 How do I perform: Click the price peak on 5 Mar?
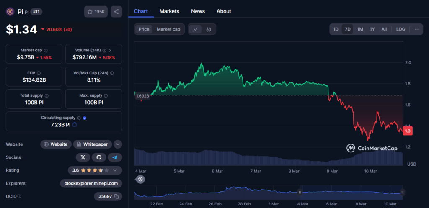click(x=202, y=64)
